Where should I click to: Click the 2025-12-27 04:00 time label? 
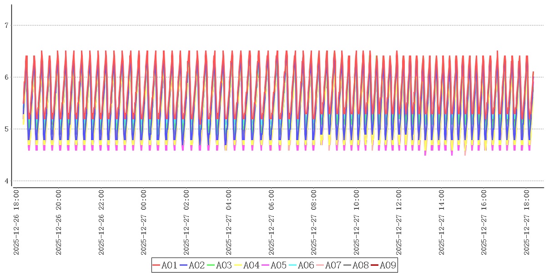[229, 223]
